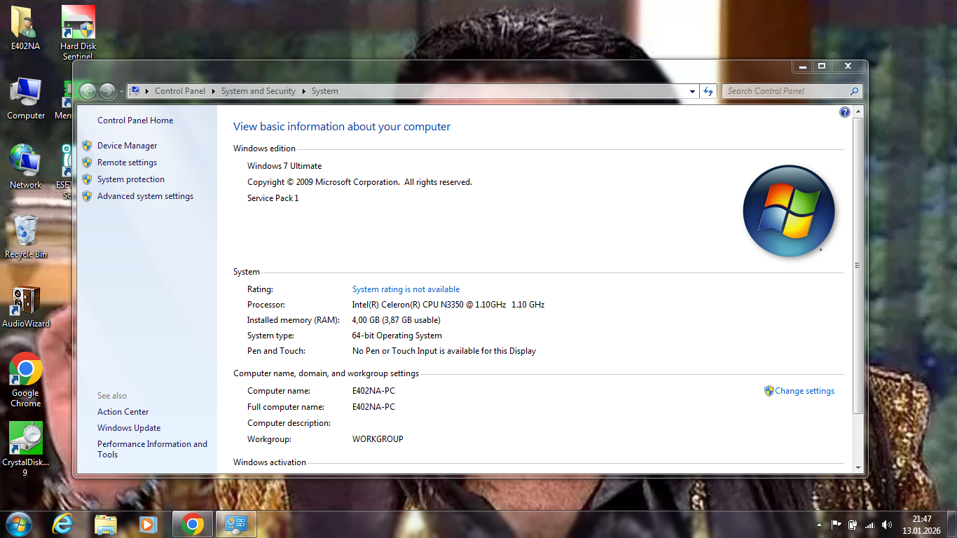Open the Windows Start menu
957x538 pixels.
(x=18, y=524)
